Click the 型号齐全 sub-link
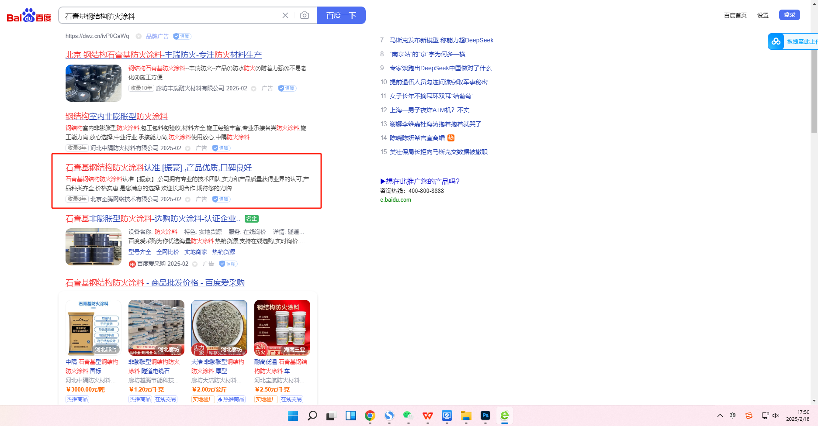Screen dimensions: 818x426 140,252
